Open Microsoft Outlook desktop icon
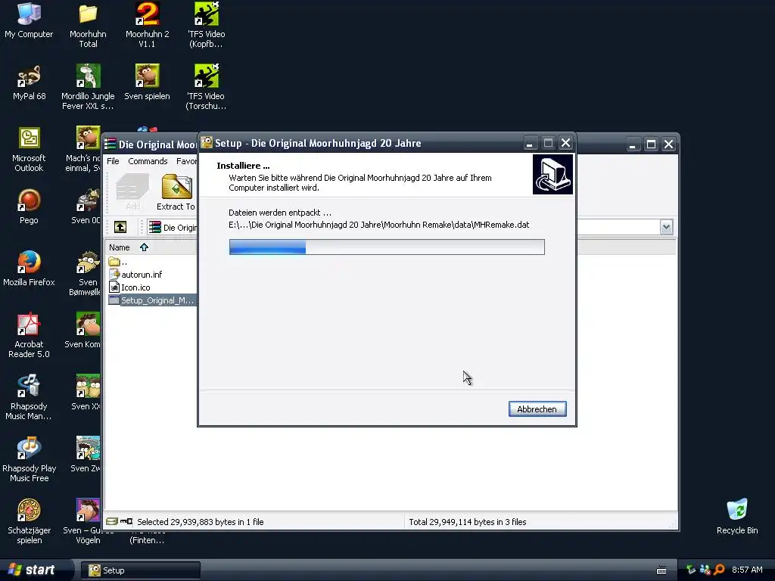 [x=29, y=149]
